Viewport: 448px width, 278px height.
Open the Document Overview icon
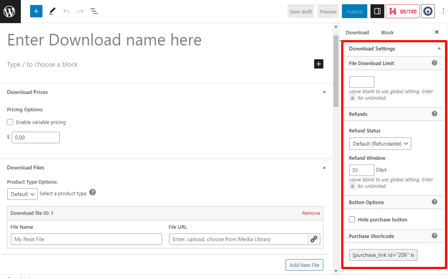point(94,11)
